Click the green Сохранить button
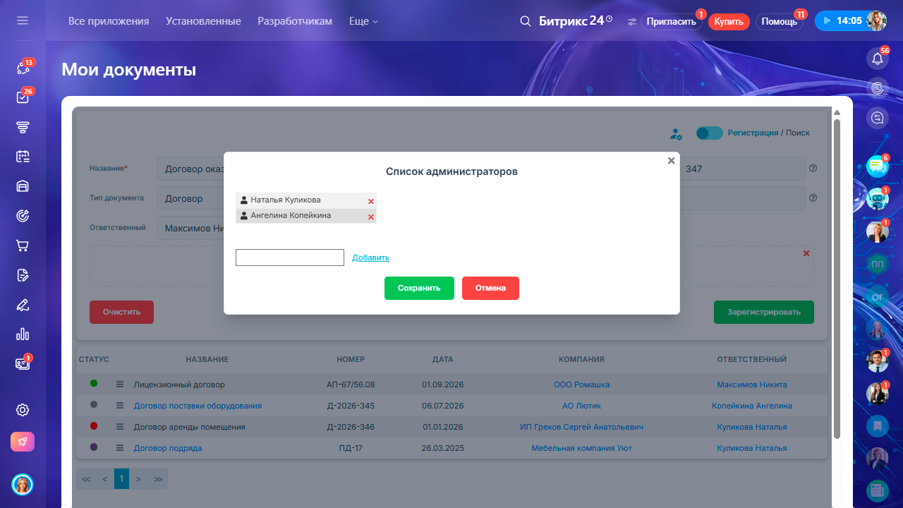The width and height of the screenshot is (903, 508). pyautogui.click(x=419, y=288)
